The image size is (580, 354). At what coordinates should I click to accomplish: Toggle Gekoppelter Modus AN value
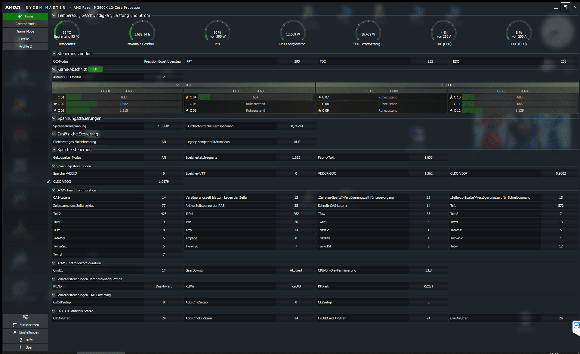(164, 157)
